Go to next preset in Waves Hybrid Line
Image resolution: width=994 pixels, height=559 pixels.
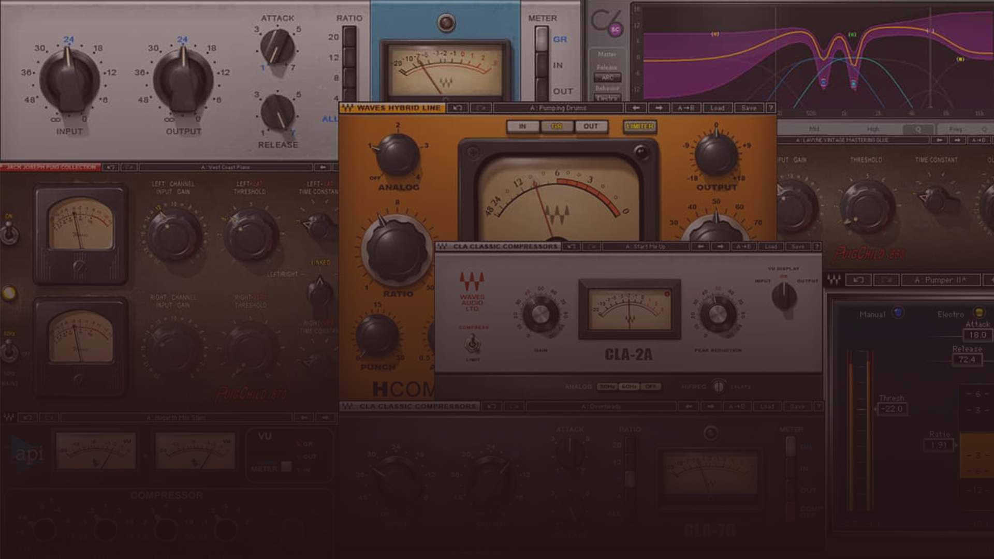click(659, 108)
